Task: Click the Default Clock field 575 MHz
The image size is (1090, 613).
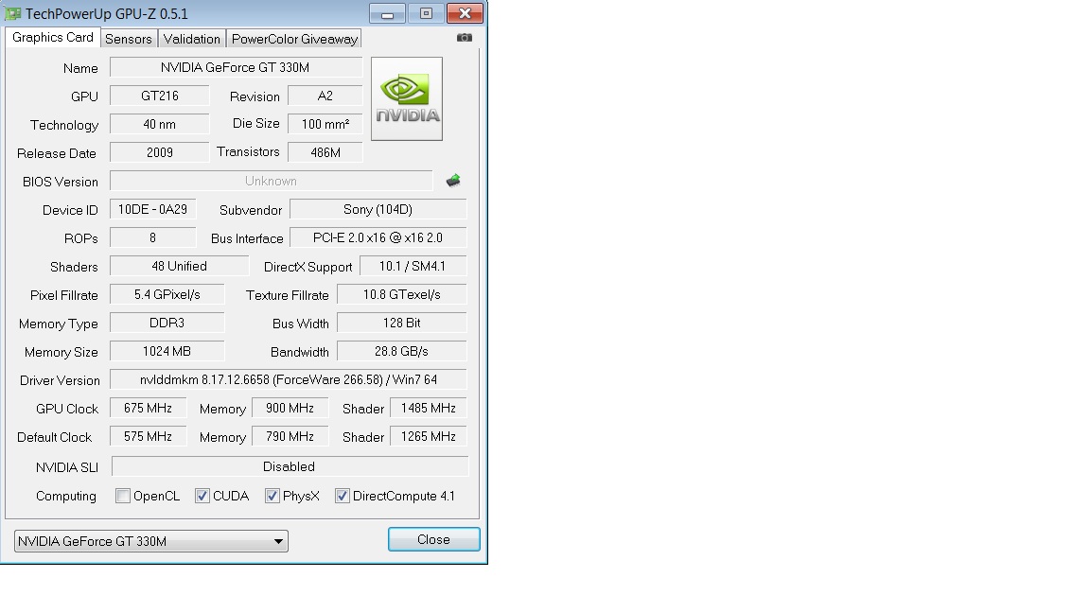Action: pyautogui.click(x=148, y=436)
